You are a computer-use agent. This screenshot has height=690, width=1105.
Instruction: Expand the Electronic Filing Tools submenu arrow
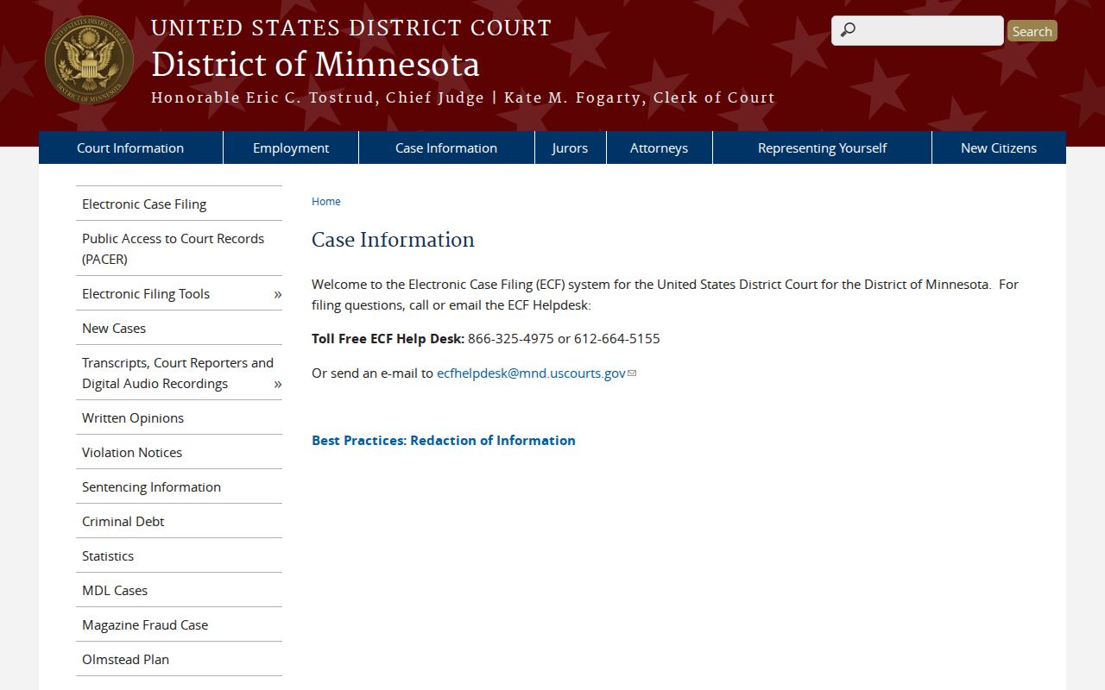[277, 294]
